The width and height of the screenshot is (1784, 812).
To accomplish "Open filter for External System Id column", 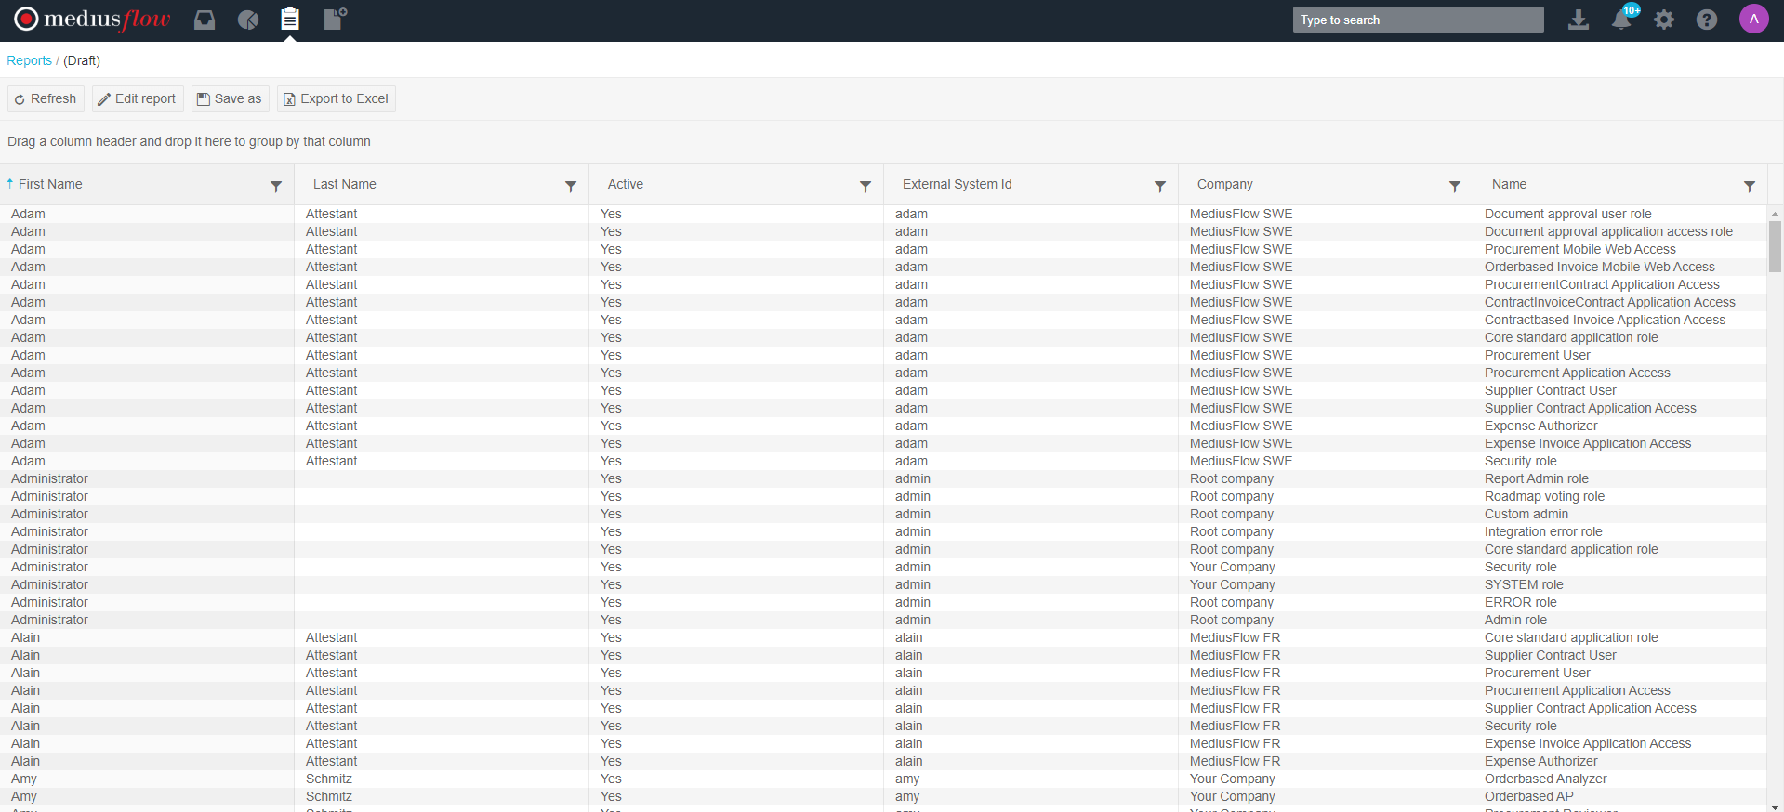I will pyautogui.click(x=1160, y=187).
